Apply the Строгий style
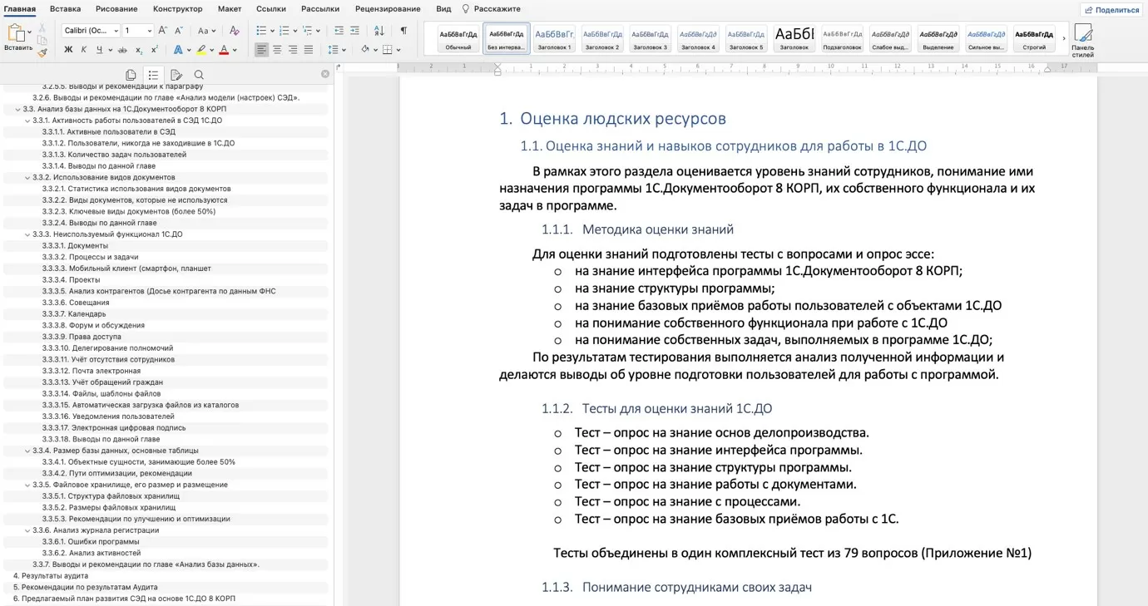This screenshot has width=1148, height=606. click(1034, 38)
